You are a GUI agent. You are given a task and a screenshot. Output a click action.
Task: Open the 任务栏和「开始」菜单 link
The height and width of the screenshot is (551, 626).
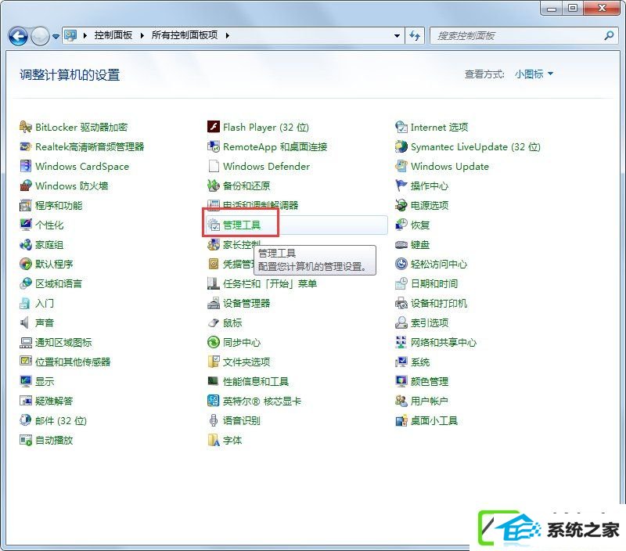click(x=270, y=283)
